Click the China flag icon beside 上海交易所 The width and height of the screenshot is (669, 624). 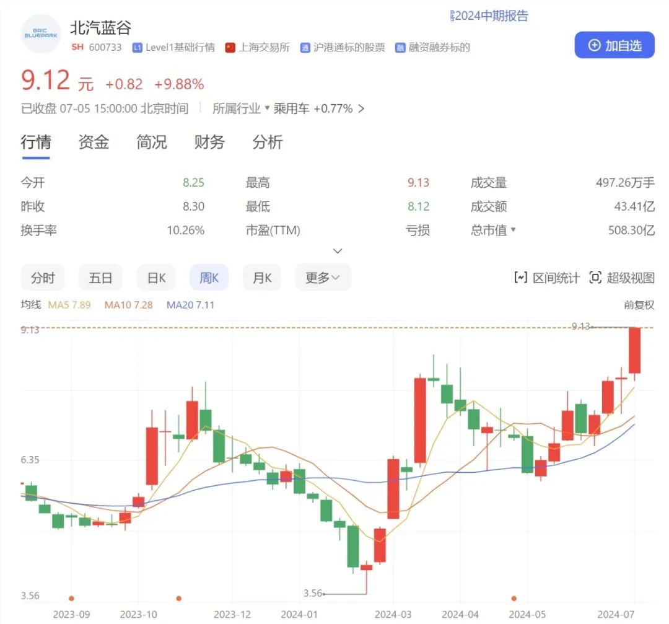(230, 48)
